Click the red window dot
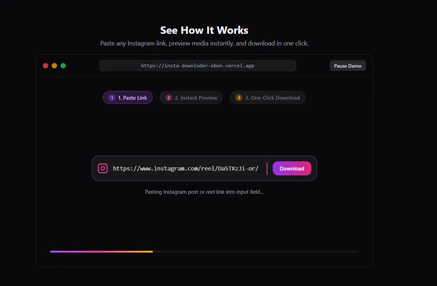 point(45,66)
